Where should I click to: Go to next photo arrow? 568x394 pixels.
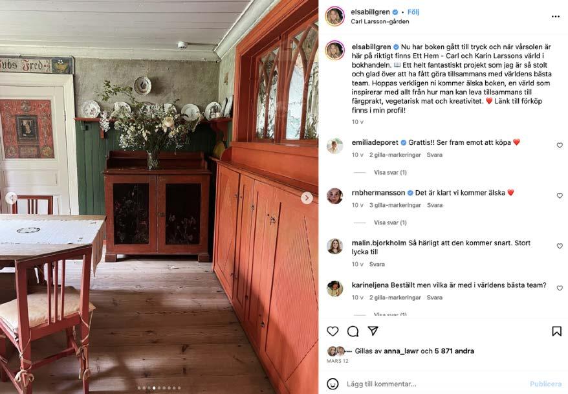click(307, 198)
